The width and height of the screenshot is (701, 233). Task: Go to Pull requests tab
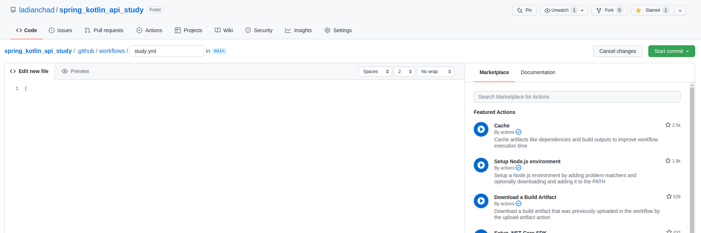tap(104, 30)
